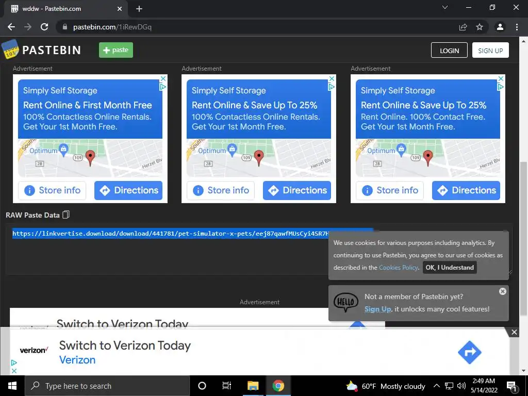The image size is (528, 396).
Task: Click the Pastebin logo icon
Action: (x=10, y=49)
